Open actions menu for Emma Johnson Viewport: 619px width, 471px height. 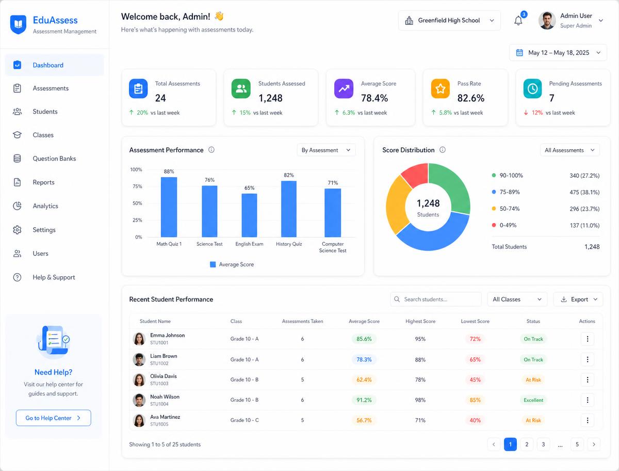pos(588,339)
